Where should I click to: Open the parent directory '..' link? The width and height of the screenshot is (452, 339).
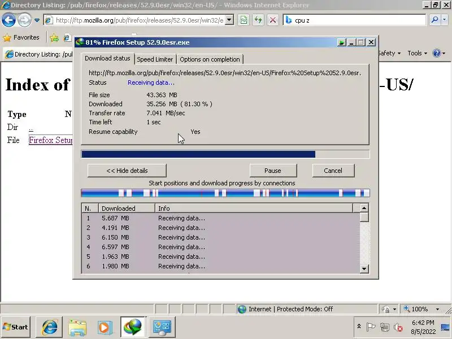[x=31, y=128]
